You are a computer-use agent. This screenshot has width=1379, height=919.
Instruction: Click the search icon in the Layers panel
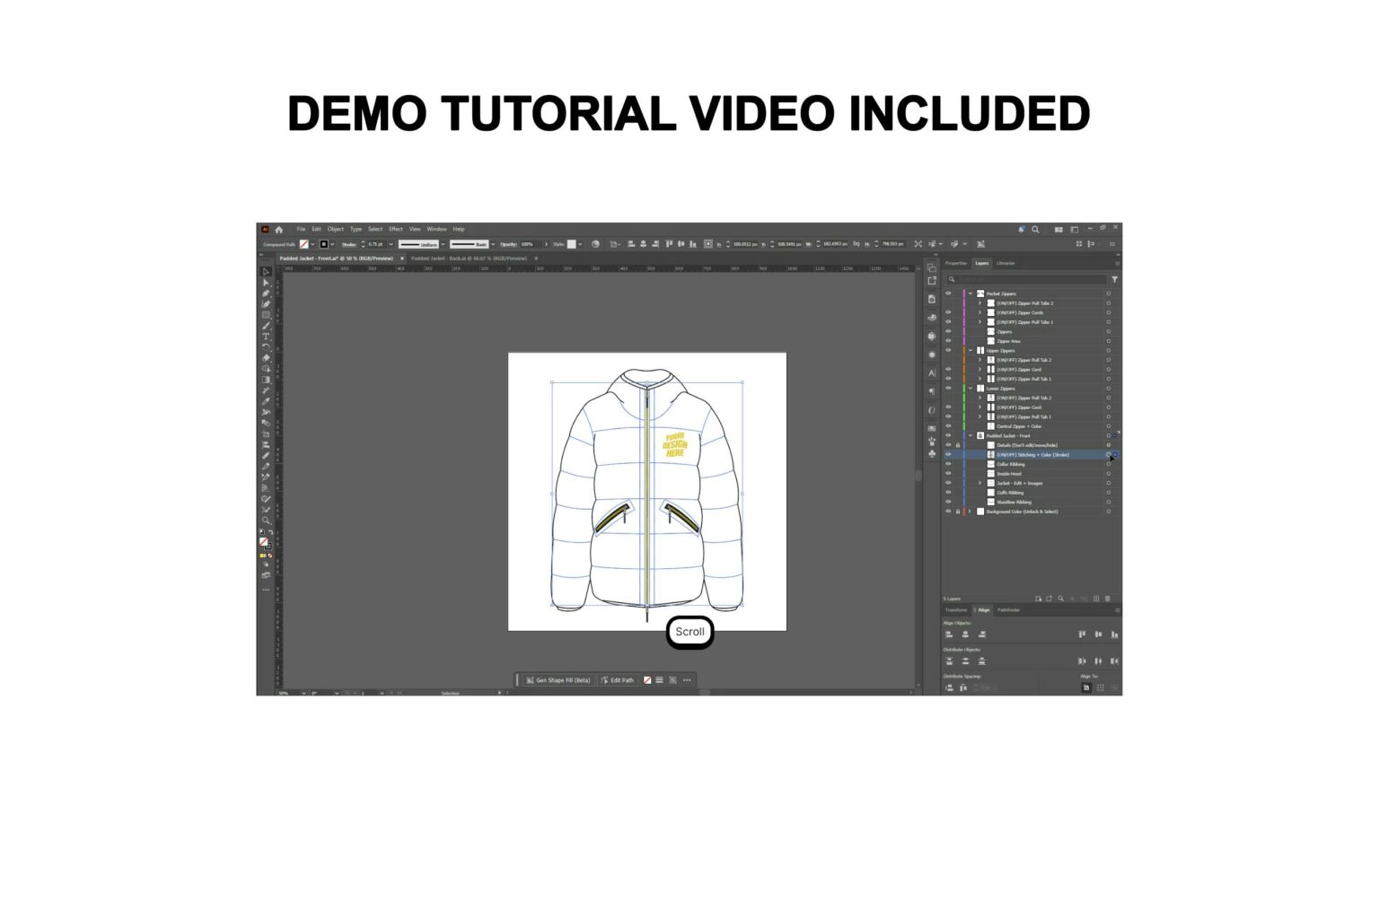coord(952,279)
